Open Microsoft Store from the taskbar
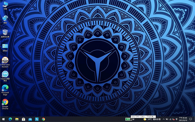Viewport: 195px width, 122px height. point(24,119)
